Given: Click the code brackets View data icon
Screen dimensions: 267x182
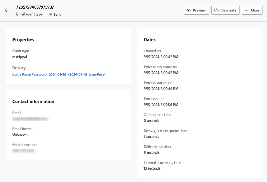Looking at the screenshot, I should (216, 10).
